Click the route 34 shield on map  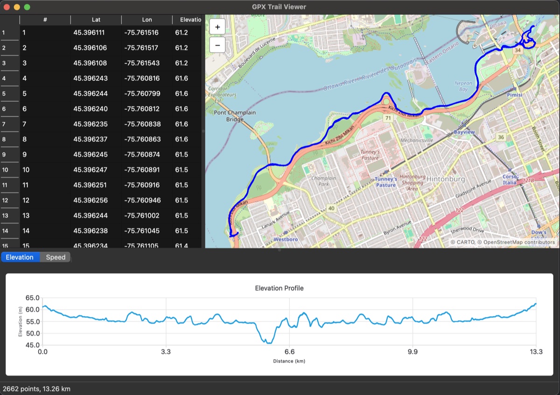(x=517, y=49)
